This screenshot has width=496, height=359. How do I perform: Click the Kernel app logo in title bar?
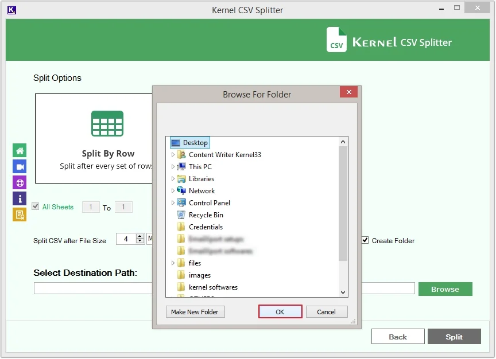coord(11,10)
